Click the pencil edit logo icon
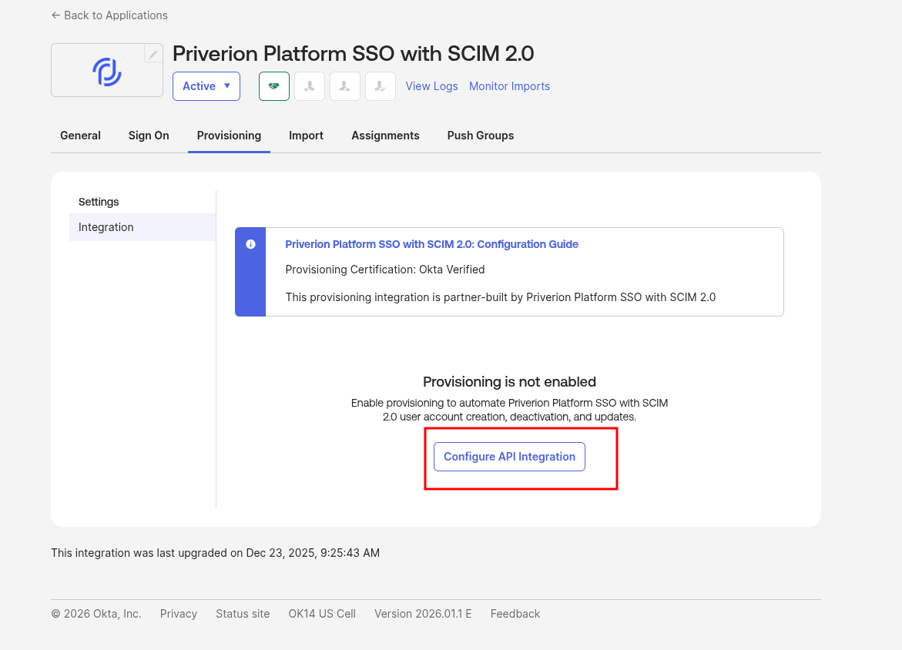 (x=153, y=54)
